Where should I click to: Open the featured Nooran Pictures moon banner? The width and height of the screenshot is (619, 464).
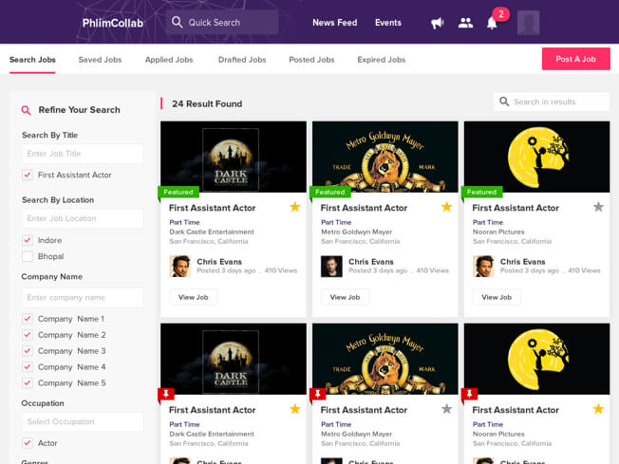coord(536,157)
